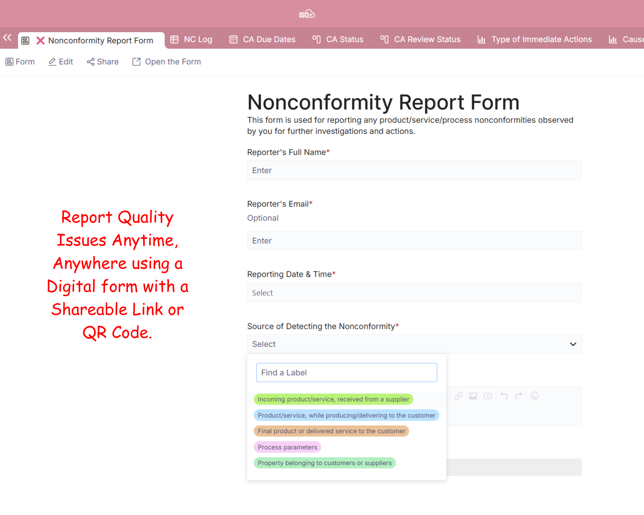Image resolution: width=644 pixels, height=515 pixels.
Task: Click Open the Form link
Action: (x=166, y=62)
